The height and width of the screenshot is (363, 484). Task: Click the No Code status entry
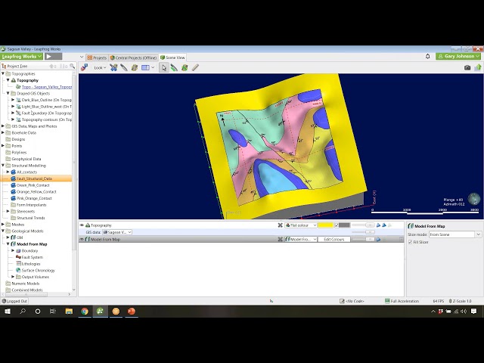click(x=352, y=301)
